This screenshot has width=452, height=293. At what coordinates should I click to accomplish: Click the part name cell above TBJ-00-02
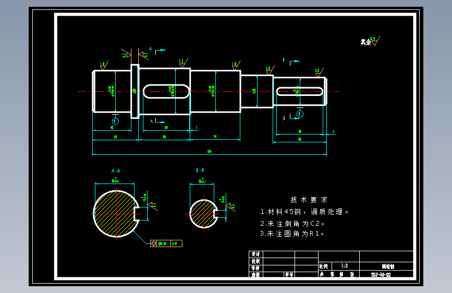[x=386, y=266]
